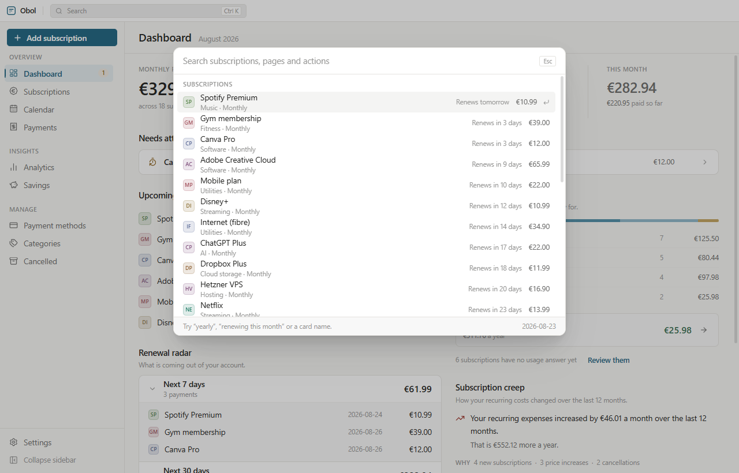Go to Calendar in sidebar
This screenshot has height=473, width=739.
click(60, 110)
